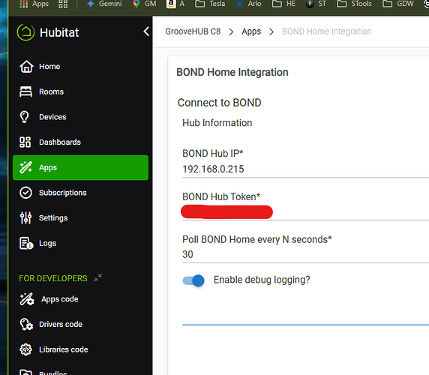
Task: Click BOND Home Integration breadcrumb text
Action: coord(327,31)
